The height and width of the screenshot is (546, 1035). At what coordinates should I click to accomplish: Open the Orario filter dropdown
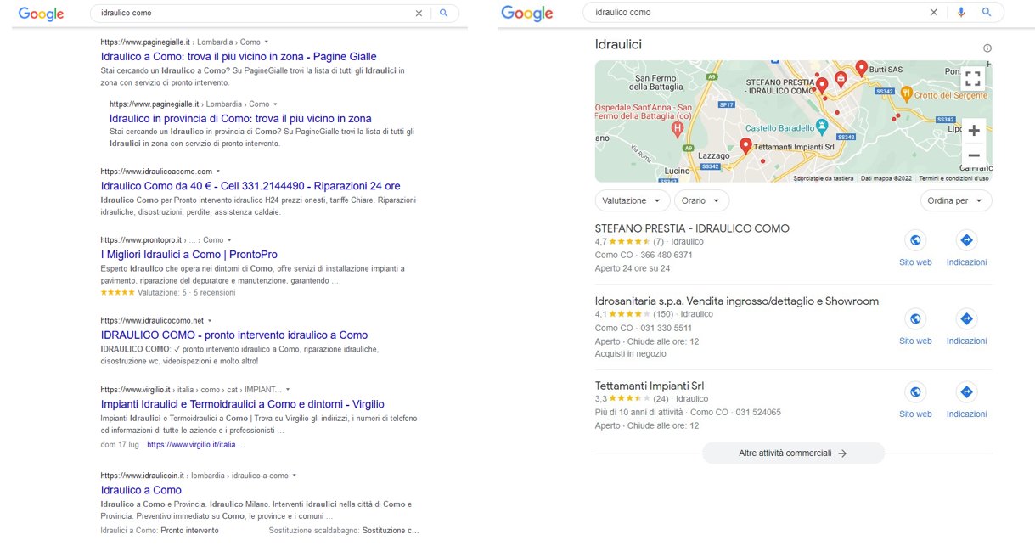tap(701, 201)
